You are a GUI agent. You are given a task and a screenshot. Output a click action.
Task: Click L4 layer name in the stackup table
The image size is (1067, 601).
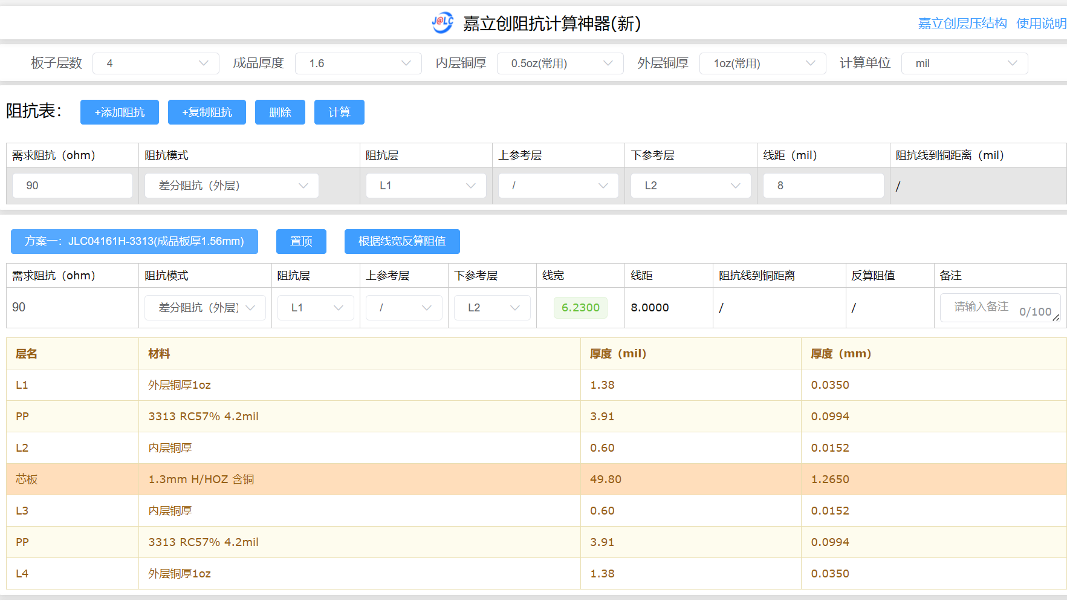[22, 574]
